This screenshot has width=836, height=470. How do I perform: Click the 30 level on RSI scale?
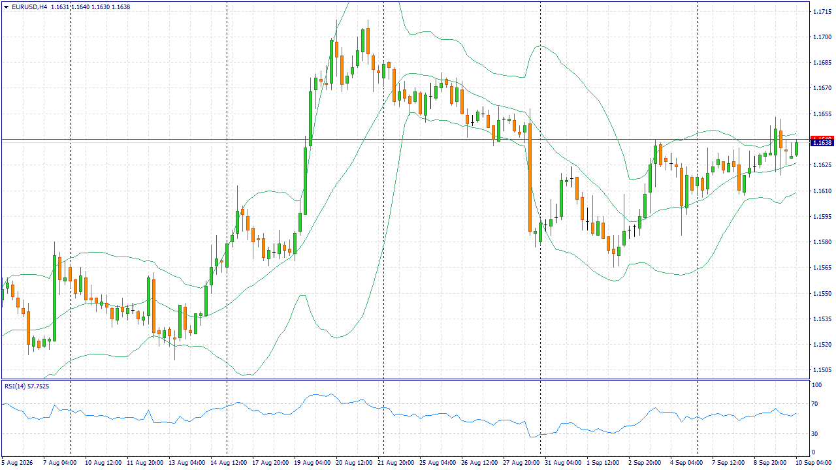pyautogui.click(x=814, y=434)
